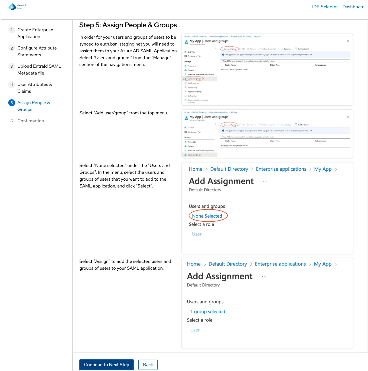This screenshot has height=371, width=368.
Task: Jump to step Create Enterprise Application
Action: click(35, 33)
